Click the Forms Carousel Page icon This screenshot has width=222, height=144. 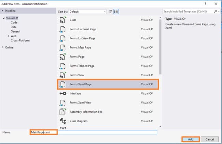coord(63,29)
